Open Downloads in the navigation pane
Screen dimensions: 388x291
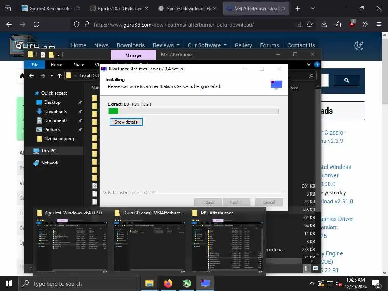pyautogui.click(x=55, y=111)
